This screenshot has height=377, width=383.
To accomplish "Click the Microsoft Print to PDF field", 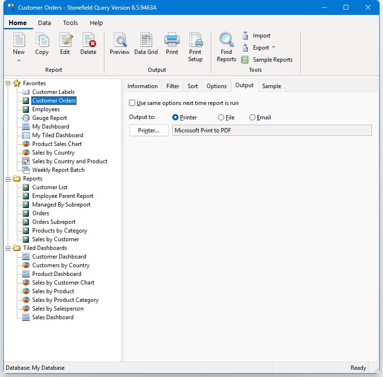I will pyautogui.click(x=272, y=130).
